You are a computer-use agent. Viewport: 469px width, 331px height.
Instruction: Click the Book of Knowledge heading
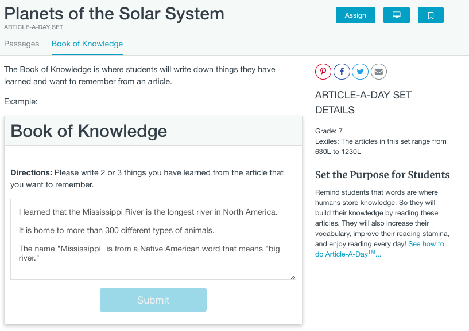90,131
